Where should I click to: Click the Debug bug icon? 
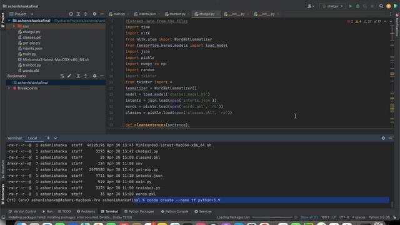point(357,6)
